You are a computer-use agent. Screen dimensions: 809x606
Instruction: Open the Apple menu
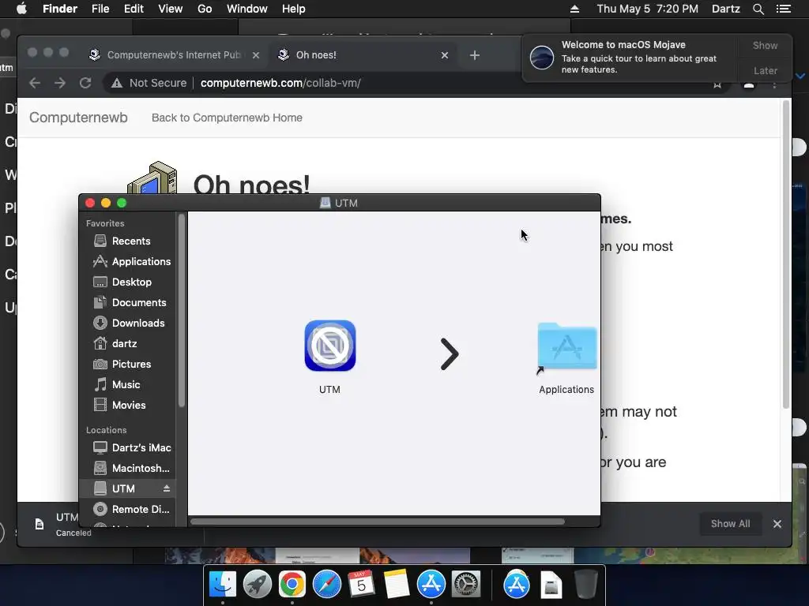[21, 9]
